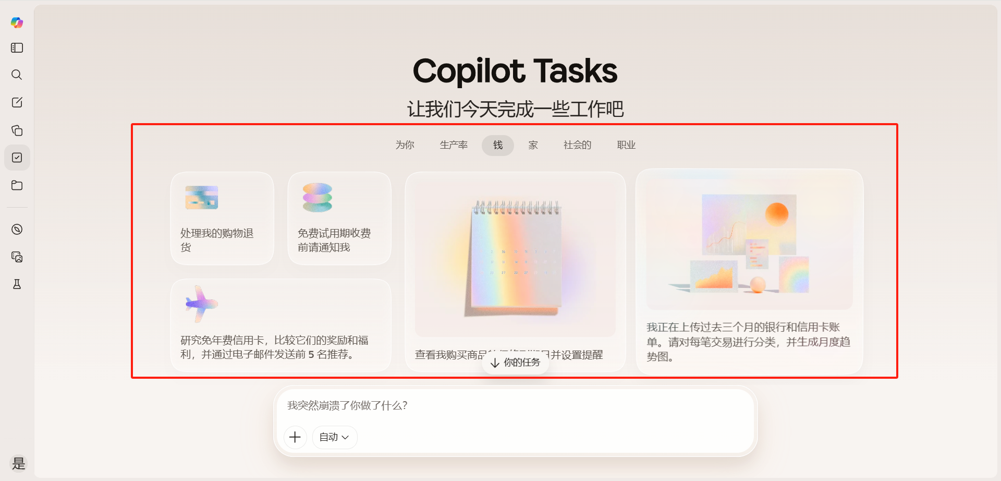The height and width of the screenshot is (481, 1001).
Task: Switch to the 生产率 tab
Action: click(x=453, y=145)
